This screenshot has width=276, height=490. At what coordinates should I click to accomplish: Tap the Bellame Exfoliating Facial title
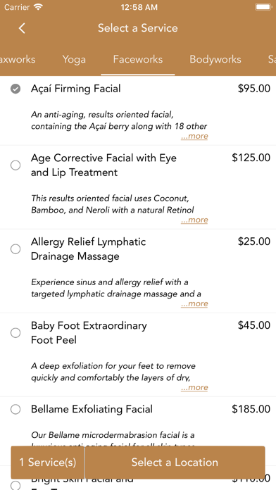click(92, 409)
